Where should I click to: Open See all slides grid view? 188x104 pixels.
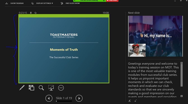31,88
